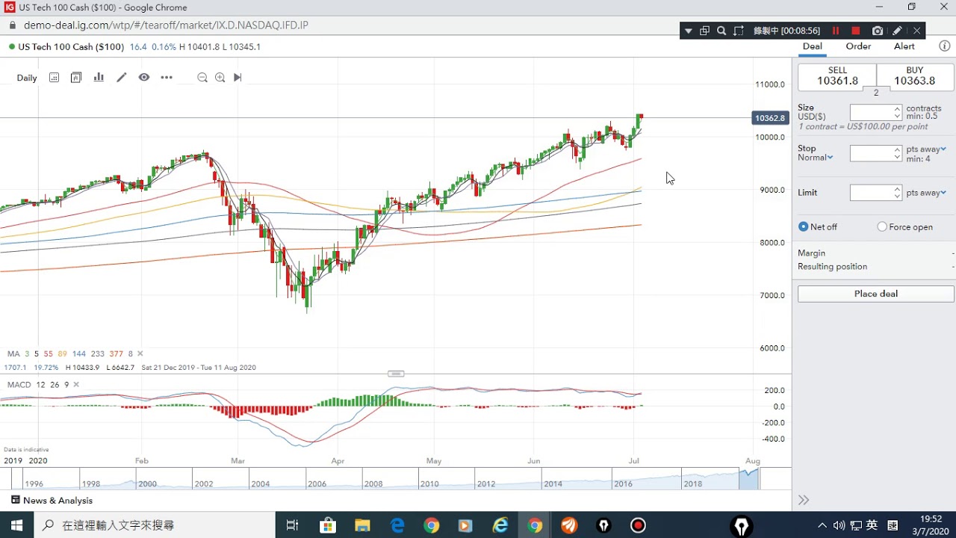The width and height of the screenshot is (956, 538).
Task: Show hidden system tray icons
Action: (x=822, y=525)
